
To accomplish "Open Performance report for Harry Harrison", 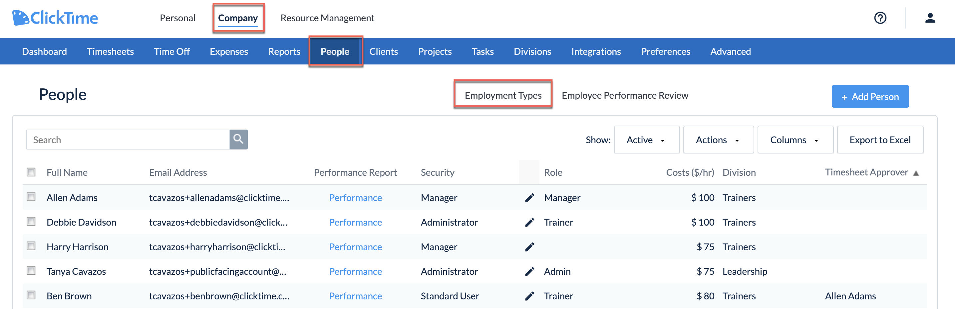I will click(355, 247).
